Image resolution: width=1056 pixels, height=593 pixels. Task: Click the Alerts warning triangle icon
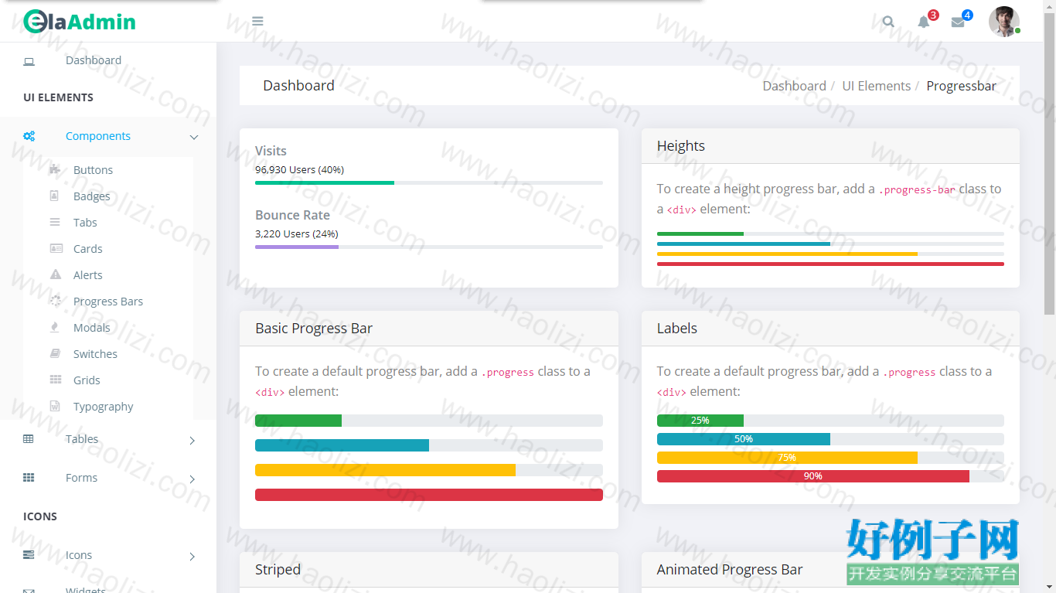(x=56, y=274)
